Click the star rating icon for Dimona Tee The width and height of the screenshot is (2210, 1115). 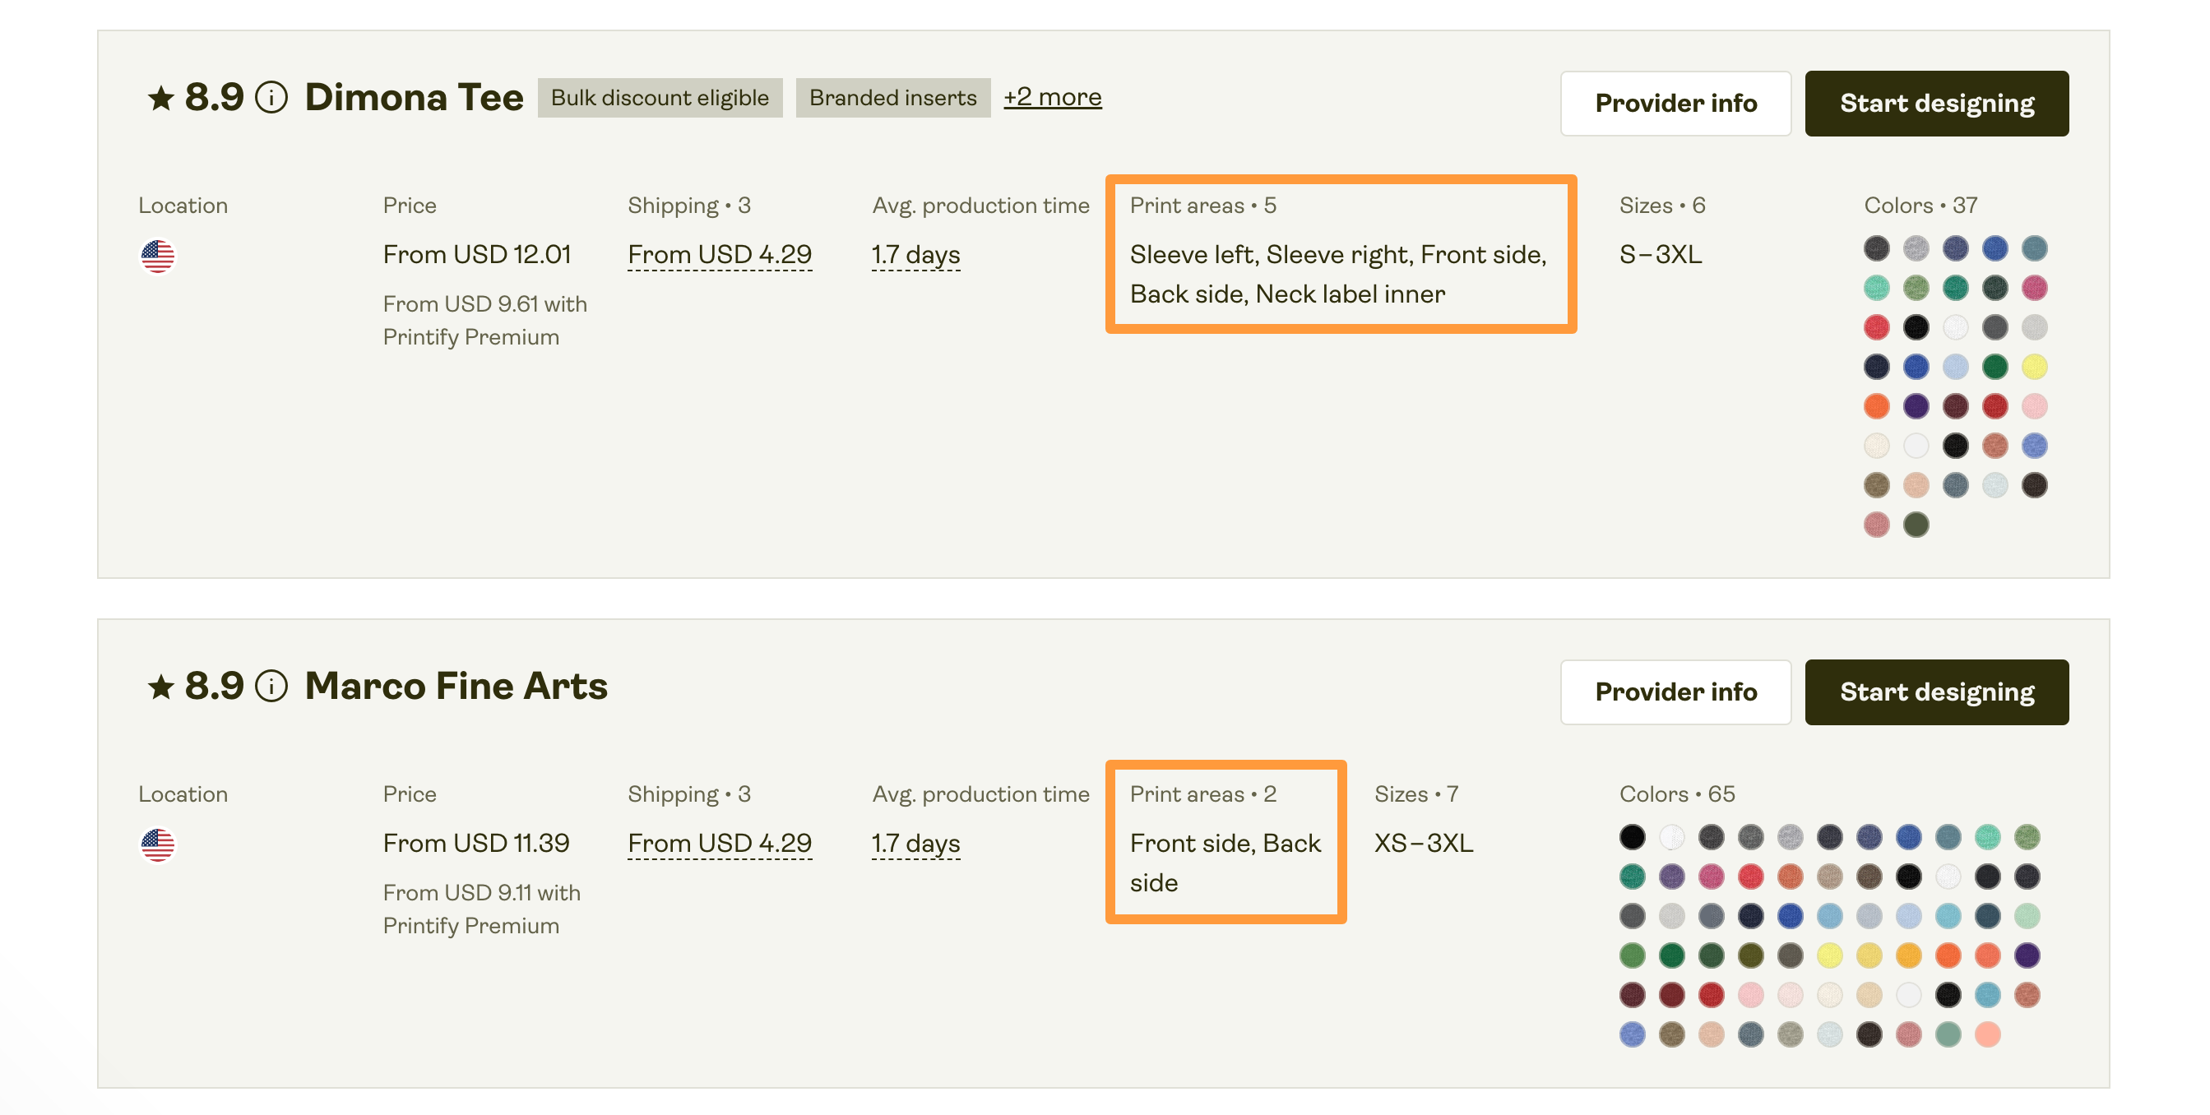click(x=160, y=98)
